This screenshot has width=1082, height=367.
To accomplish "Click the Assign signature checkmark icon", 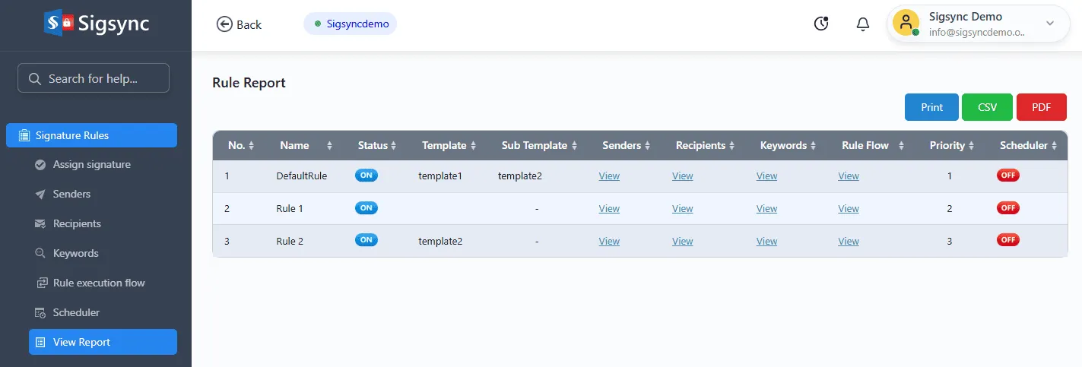I will pos(40,164).
